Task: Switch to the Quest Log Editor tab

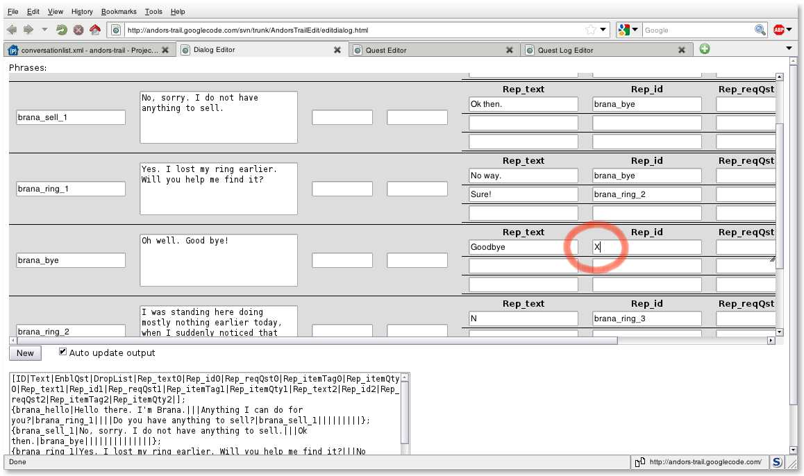Action: click(x=604, y=50)
